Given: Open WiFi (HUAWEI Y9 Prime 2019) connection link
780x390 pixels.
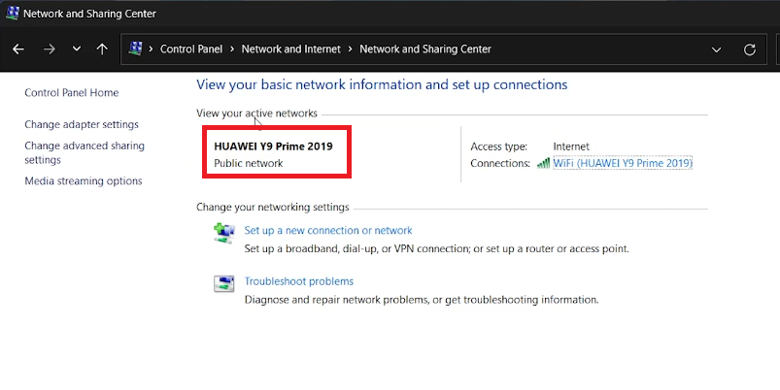Looking at the screenshot, I should (x=623, y=163).
